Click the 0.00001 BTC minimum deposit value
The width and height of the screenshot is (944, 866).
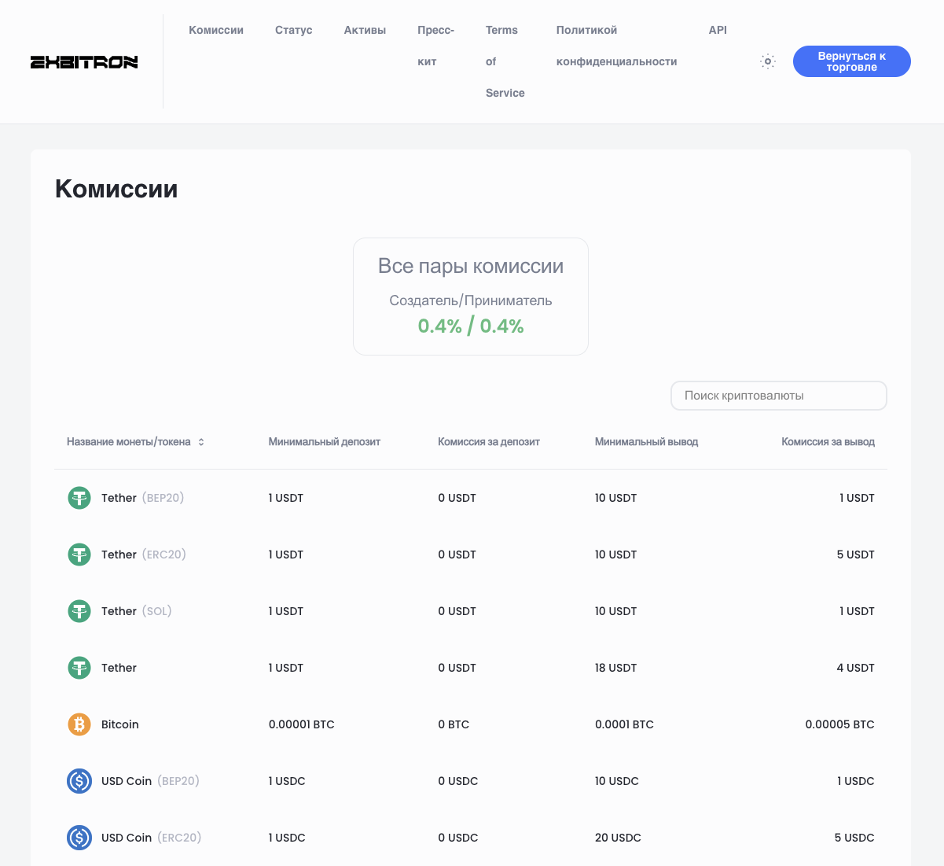302,724
